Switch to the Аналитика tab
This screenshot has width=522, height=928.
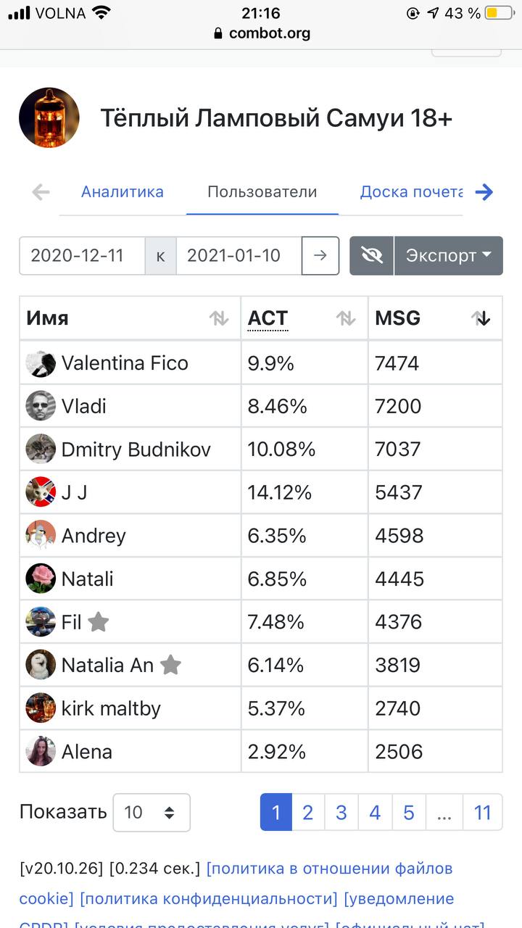pos(123,192)
